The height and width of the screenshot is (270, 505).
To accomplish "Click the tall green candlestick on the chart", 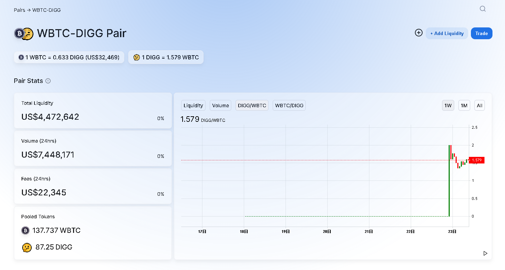I will [x=449, y=180].
